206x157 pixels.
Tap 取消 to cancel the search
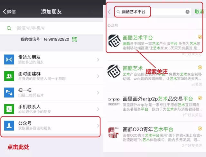click(199, 12)
